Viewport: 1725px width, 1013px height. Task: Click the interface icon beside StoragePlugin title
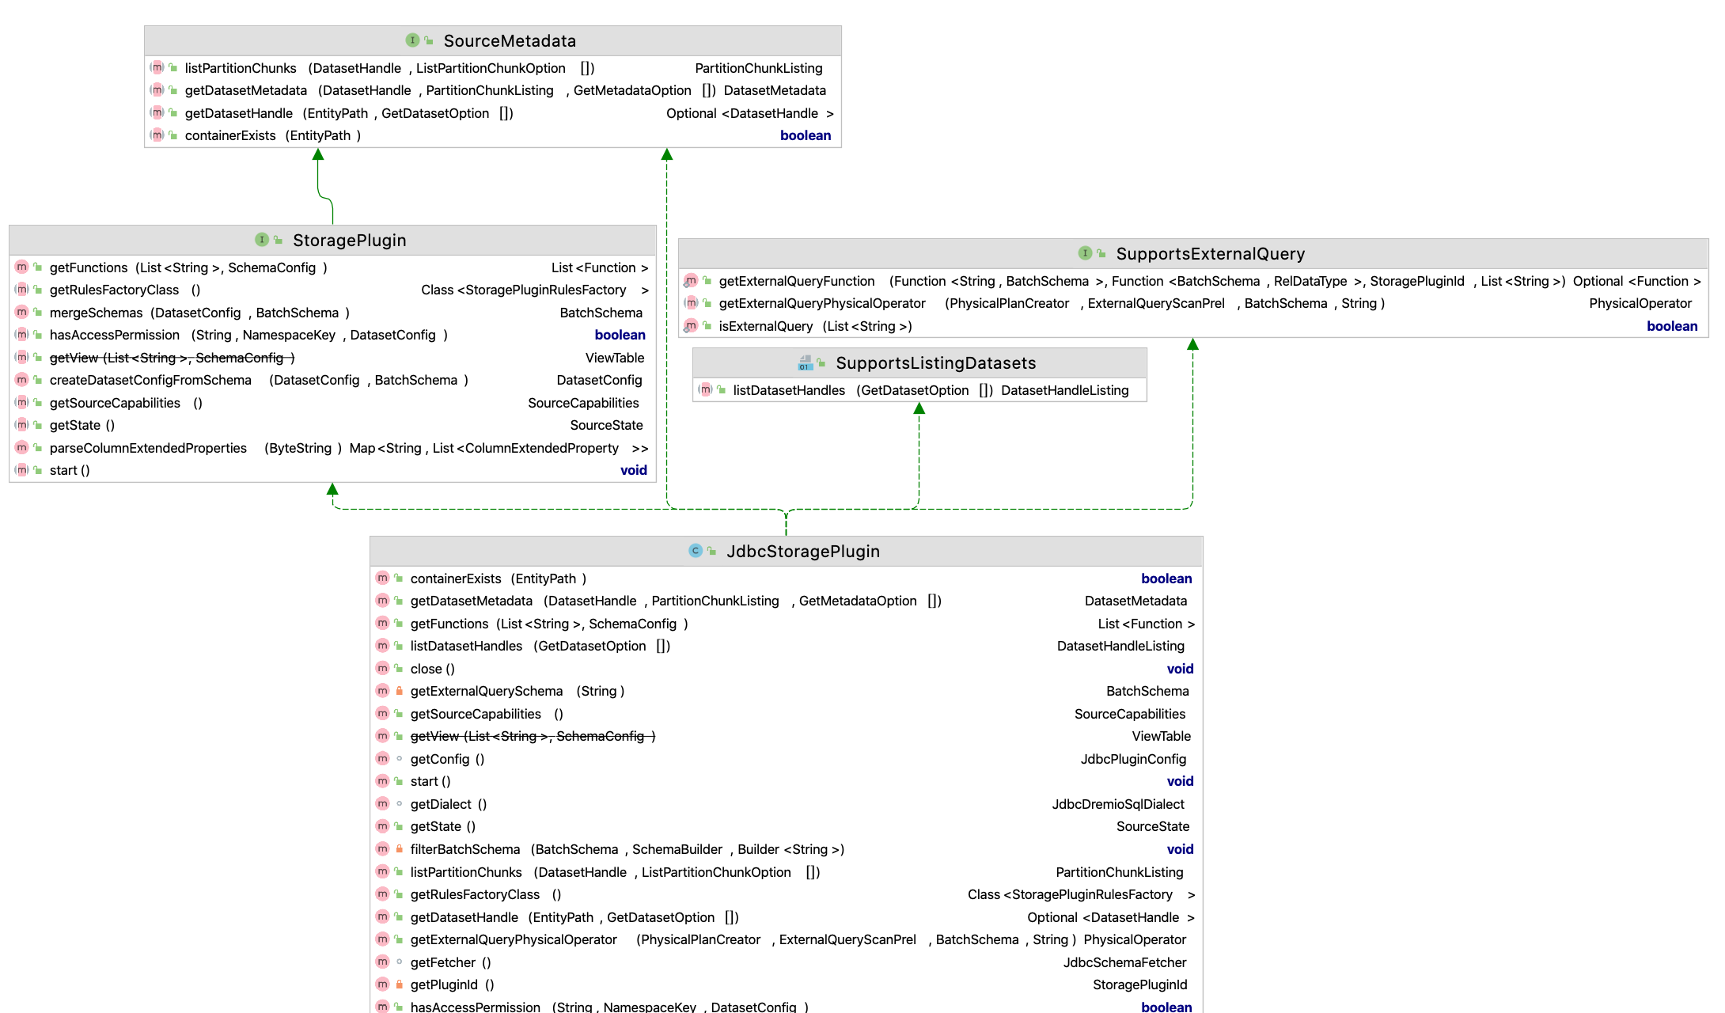[x=262, y=240]
